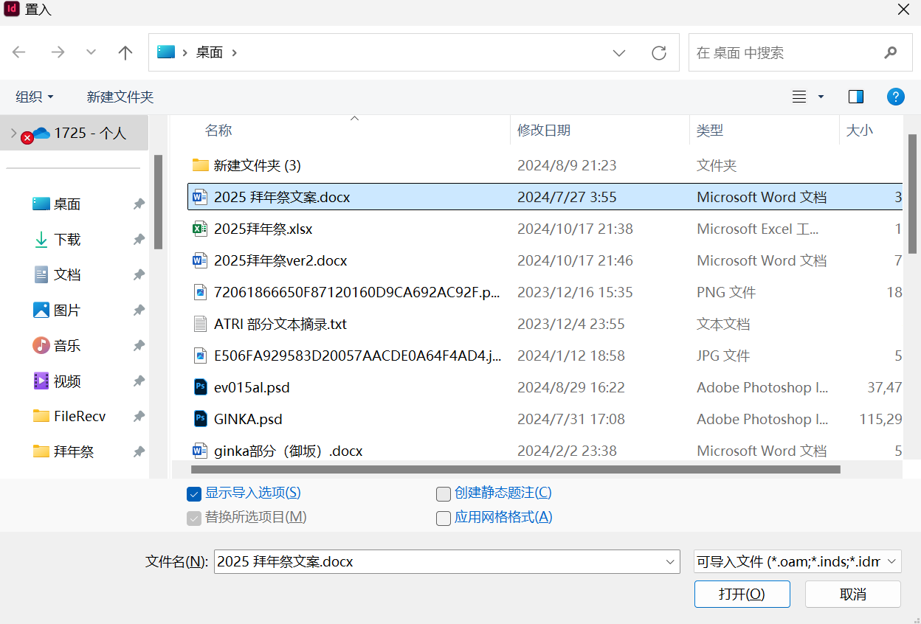
Task: Click the 打开 button
Action: [x=742, y=594]
